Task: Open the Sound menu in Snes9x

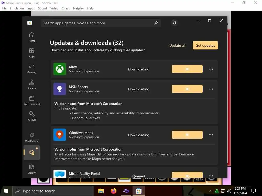Action: coord(42,8)
